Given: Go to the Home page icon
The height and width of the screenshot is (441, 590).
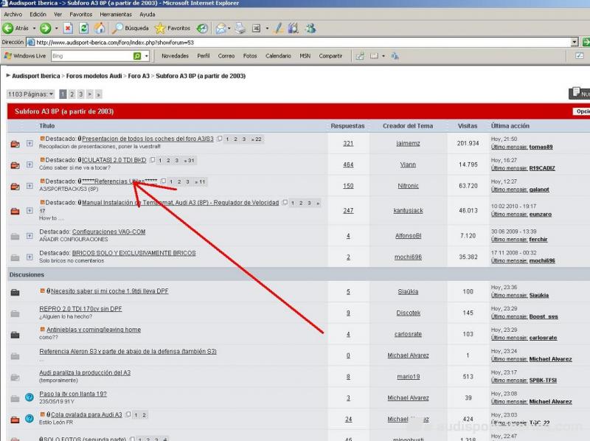Looking at the screenshot, I should [x=100, y=28].
